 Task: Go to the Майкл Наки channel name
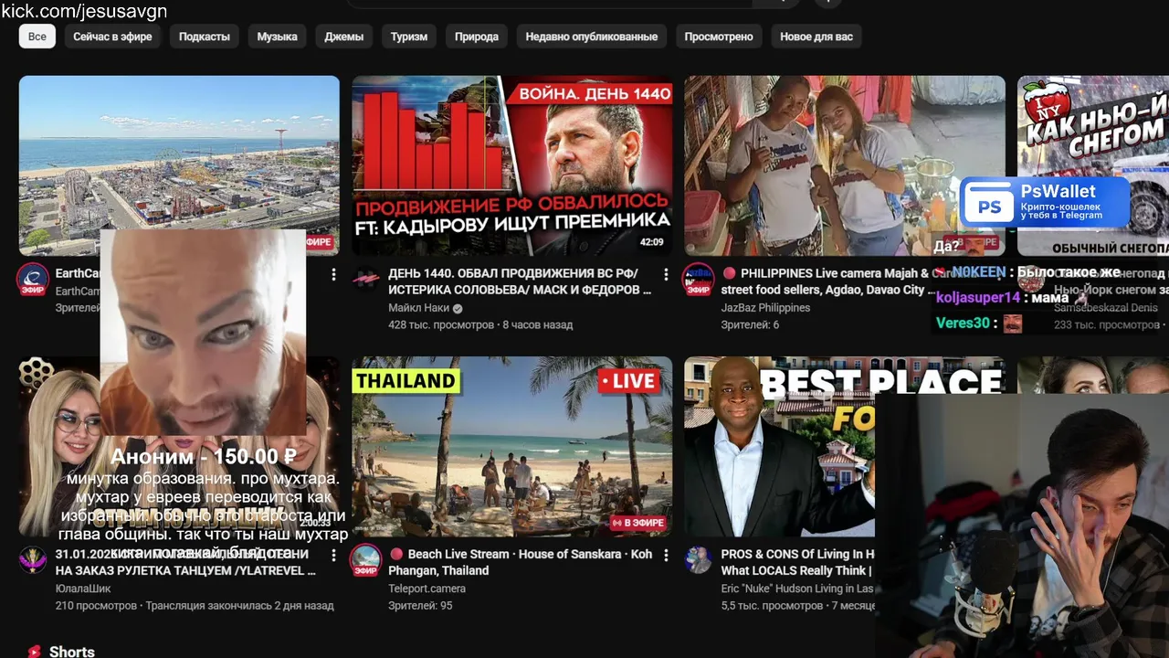point(419,308)
